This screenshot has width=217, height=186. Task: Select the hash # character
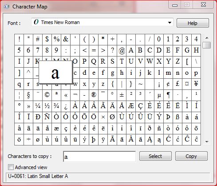[38, 40]
